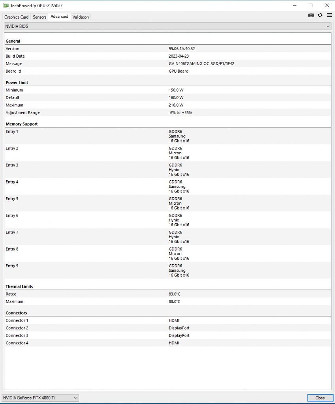The width and height of the screenshot is (335, 404).
Task: Open the hamburger menu icon
Action: point(329,15)
